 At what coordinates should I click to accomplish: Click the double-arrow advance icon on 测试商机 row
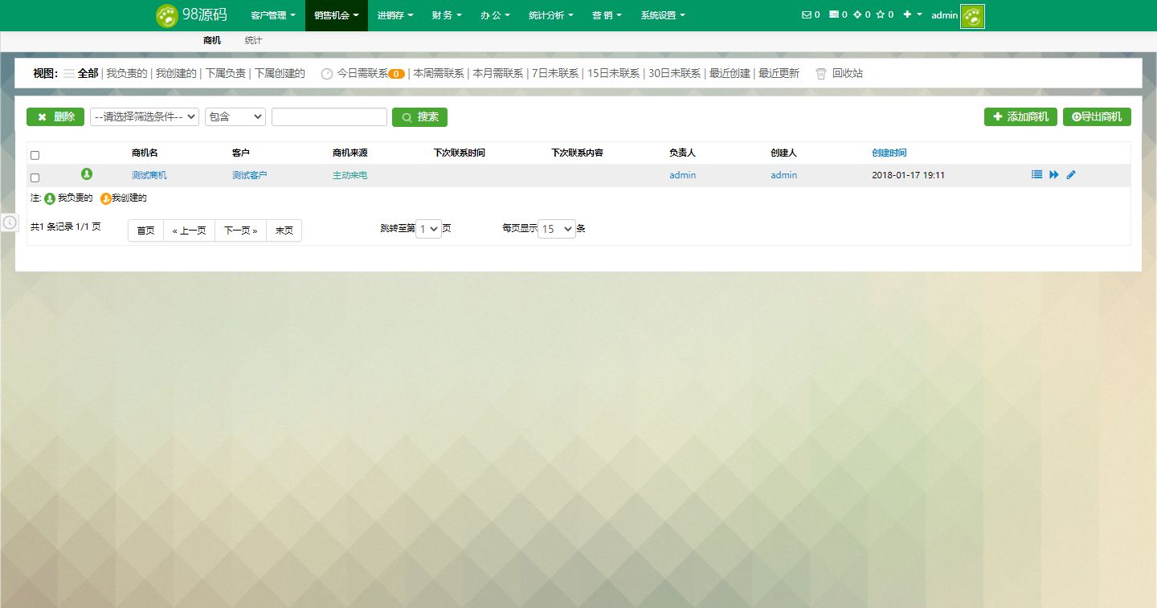tap(1054, 174)
